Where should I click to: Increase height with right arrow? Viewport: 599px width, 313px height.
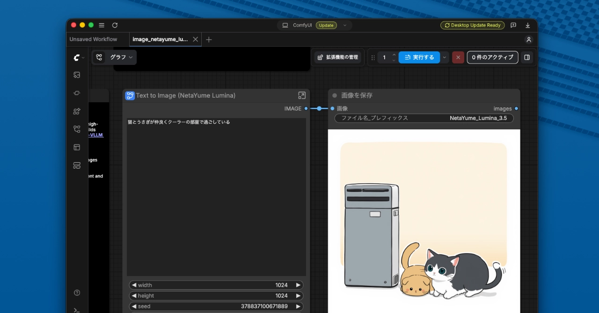click(298, 296)
